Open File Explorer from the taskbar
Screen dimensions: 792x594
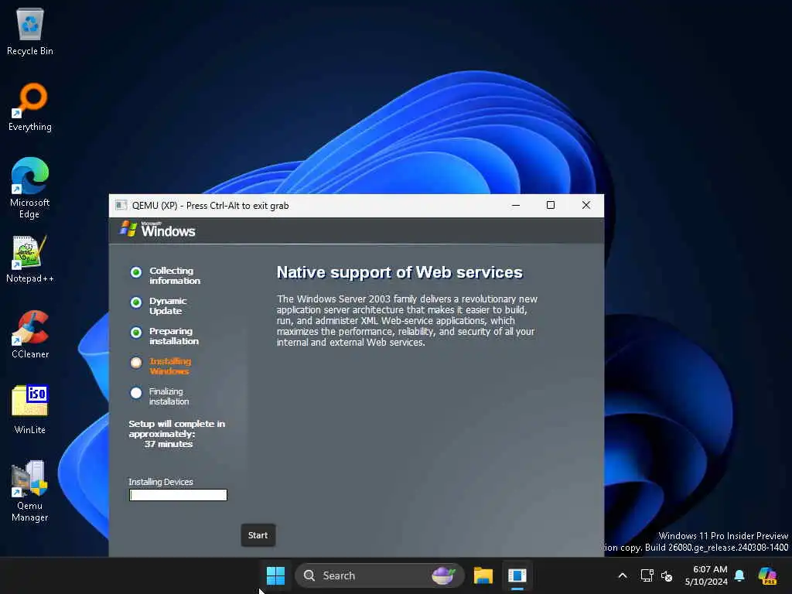coord(483,575)
